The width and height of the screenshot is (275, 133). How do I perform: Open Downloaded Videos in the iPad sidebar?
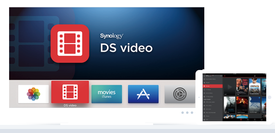coord(213,79)
